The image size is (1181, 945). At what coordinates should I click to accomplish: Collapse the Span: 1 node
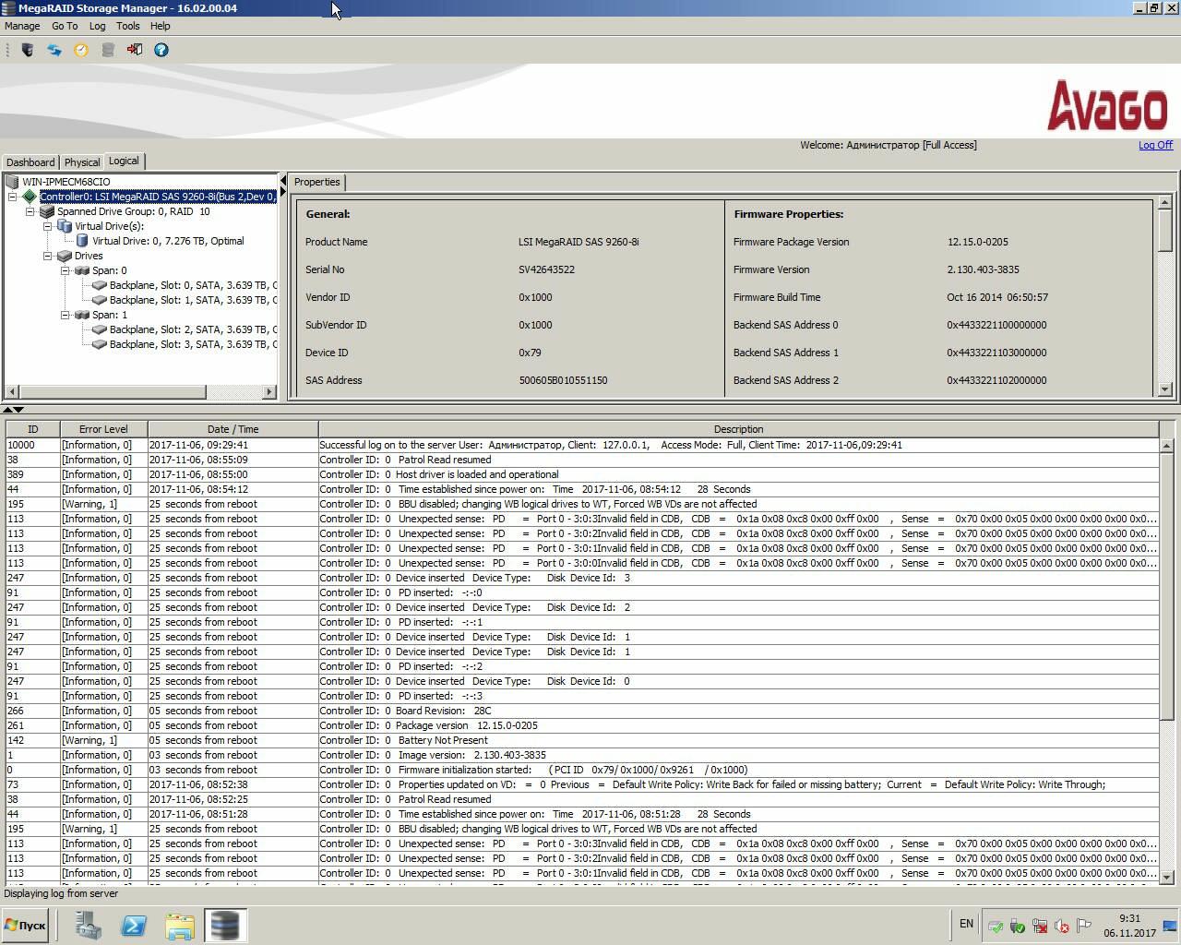(x=66, y=315)
